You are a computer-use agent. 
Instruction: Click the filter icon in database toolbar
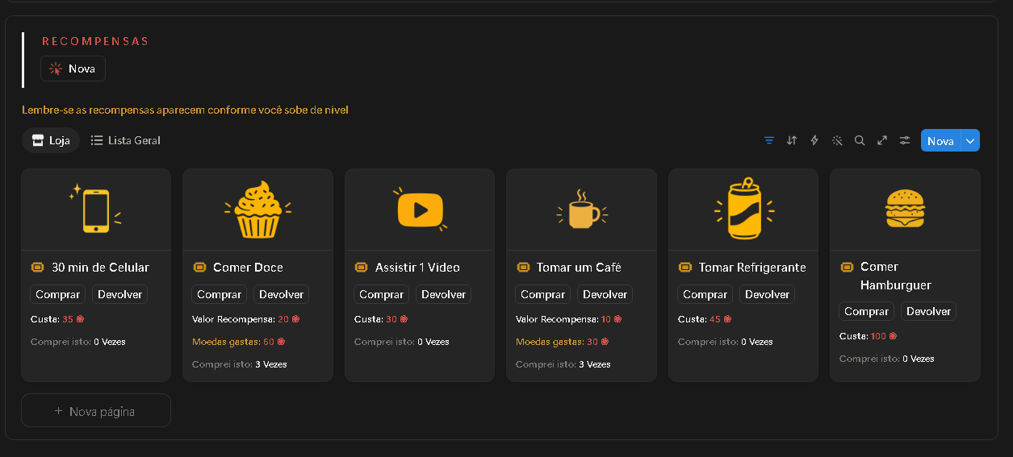[769, 140]
